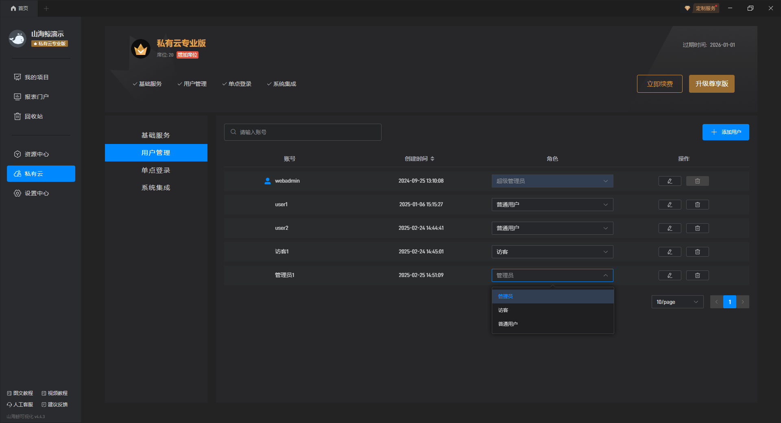781x423 pixels.
Task: Open a new tab with plus icon
Action: pos(46,8)
